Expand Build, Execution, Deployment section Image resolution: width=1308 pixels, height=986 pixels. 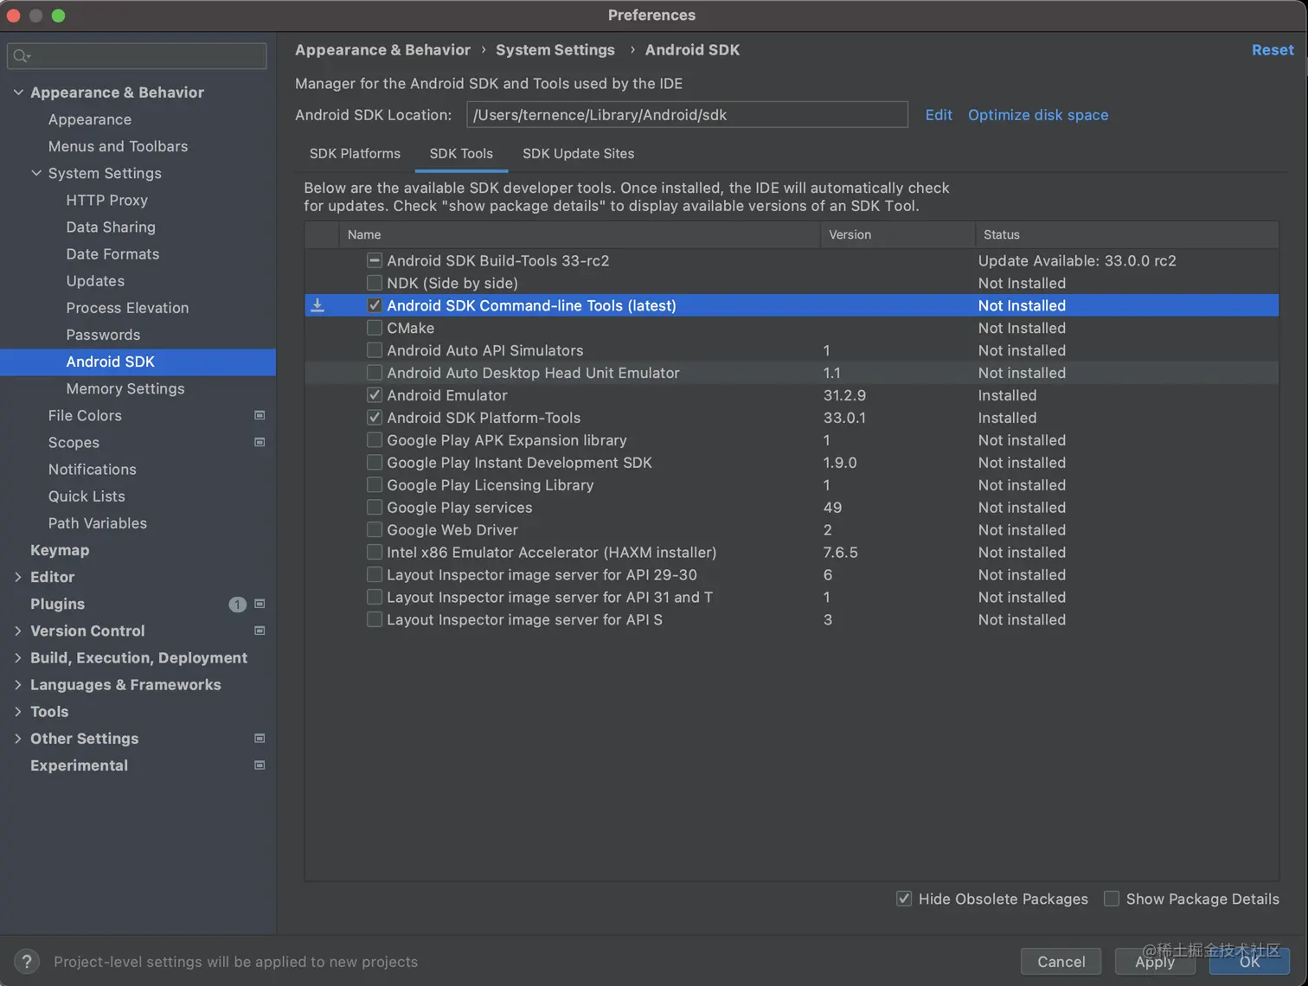pyautogui.click(x=18, y=657)
